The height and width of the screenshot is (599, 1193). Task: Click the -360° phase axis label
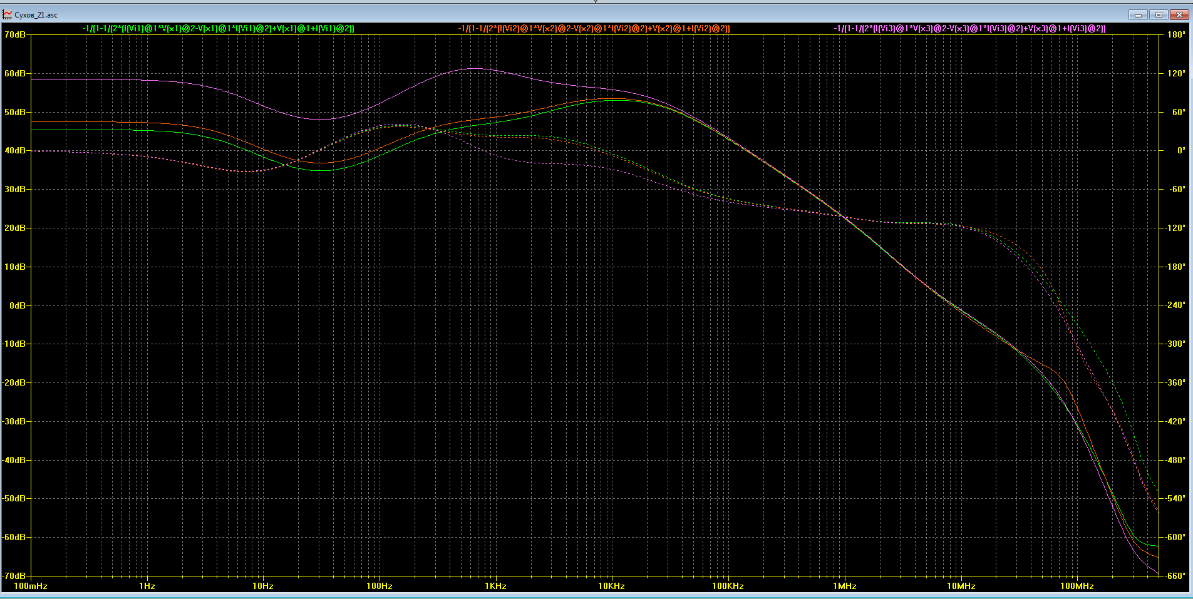pyautogui.click(x=1175, y=382)
